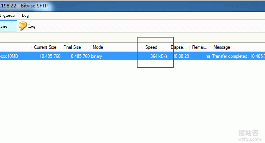This screenshot has width=265, height=143.
Task: Select the 10MB file transfer row
Action: point(132,56)
